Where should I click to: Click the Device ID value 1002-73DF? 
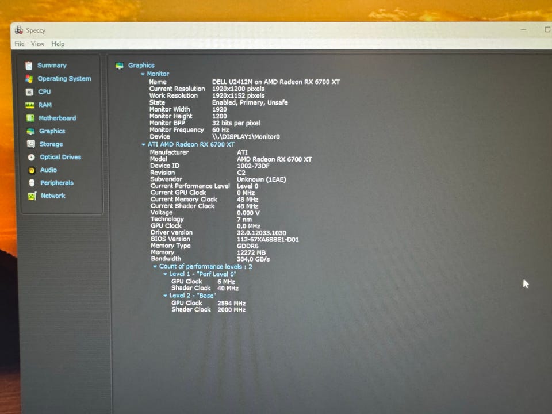pyautogui.click(x=253, y=166)
